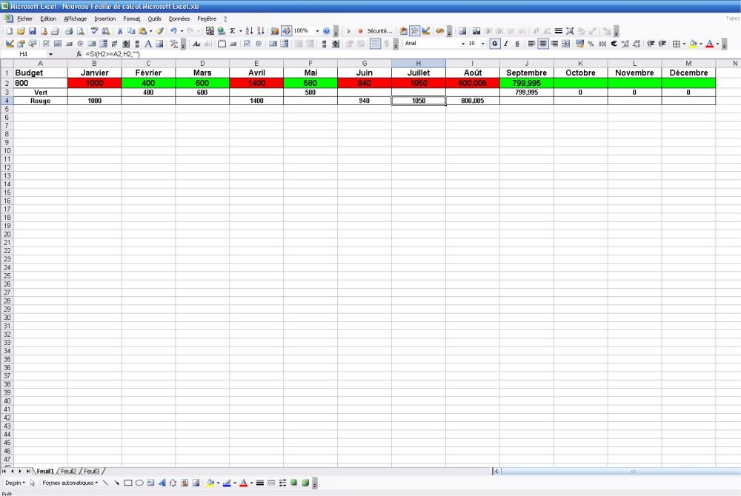Expand the 100% zoom dropdown

click(317, 31)
